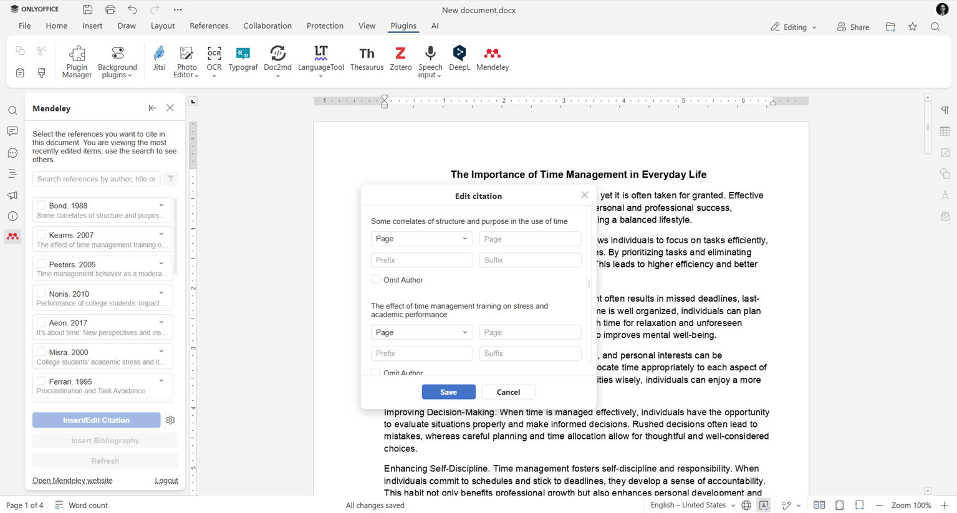The image size is (957, 513).
Task: Open the Find sidebar icon
Action: [12, 110]
